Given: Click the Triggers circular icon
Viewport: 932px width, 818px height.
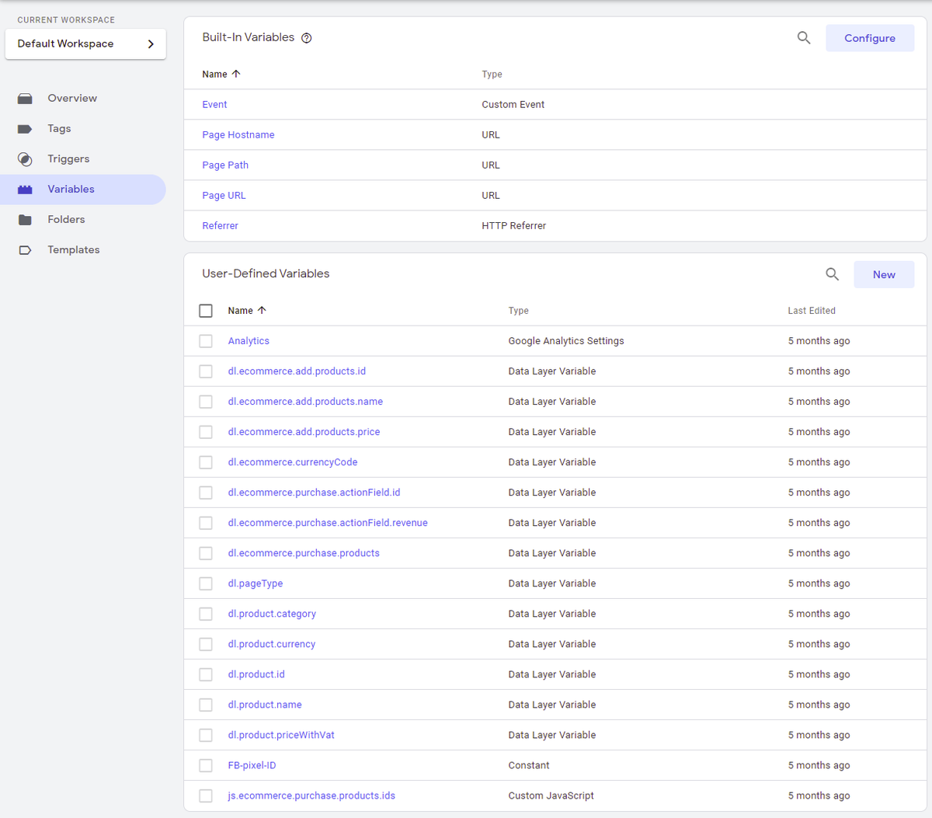Looking at the screenshot, I should pos(25,159).
